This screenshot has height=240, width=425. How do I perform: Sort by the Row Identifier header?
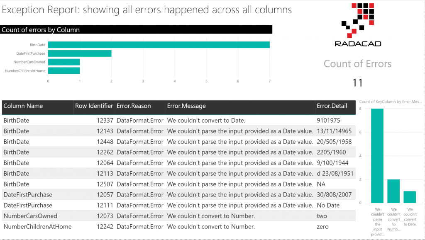tap(94, 106)
